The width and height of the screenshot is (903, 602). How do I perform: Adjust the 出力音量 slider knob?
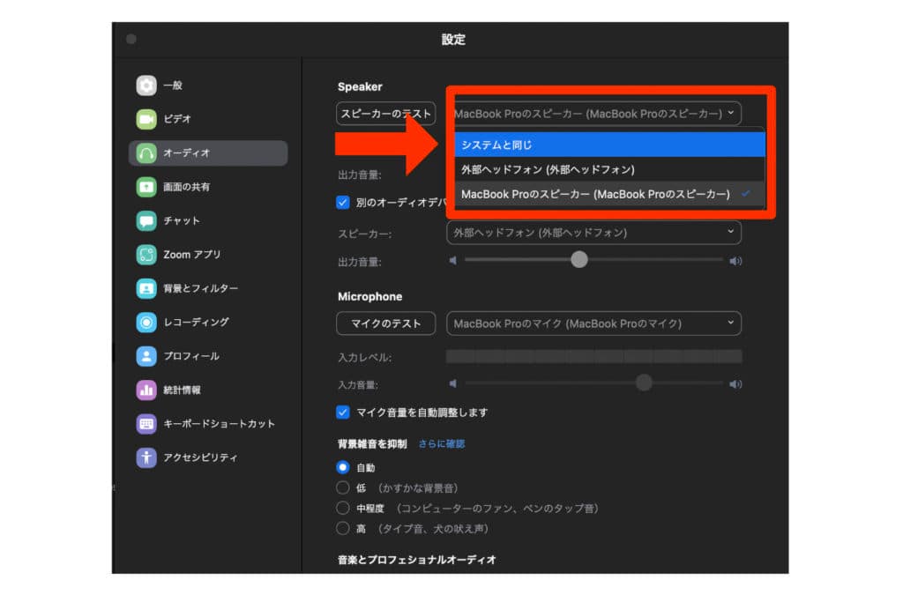[579, 259]
